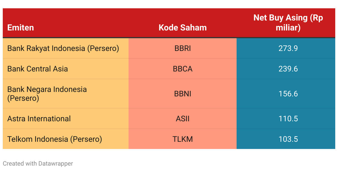The height and width of the screenshot is (170, 338).
Task: Click the 110.5 net buy value
Action: (x=288, y=119)
